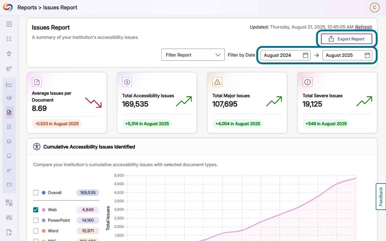This screenshot has width=386, height=241.
Task: Click the user avatar "C" icon
Action: tap(374, 7)
